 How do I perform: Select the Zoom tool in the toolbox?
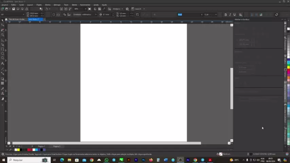click(x=3, y=35)
